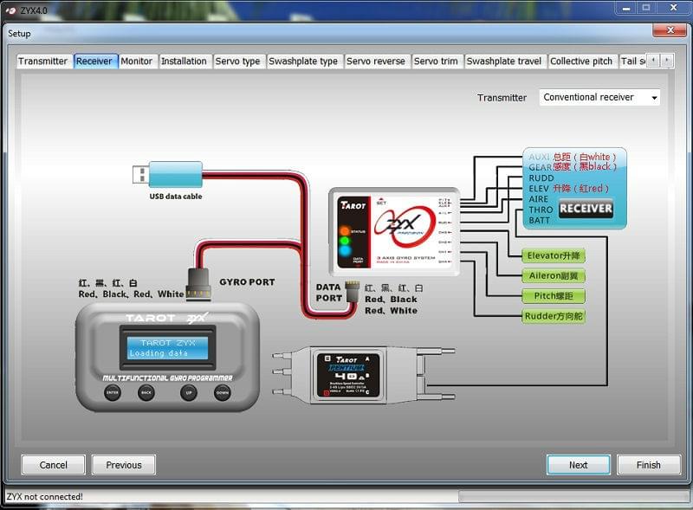Click the Tarot 40A speed controller image
Viewport: 693px width, 510px height.
coord(363,376)
